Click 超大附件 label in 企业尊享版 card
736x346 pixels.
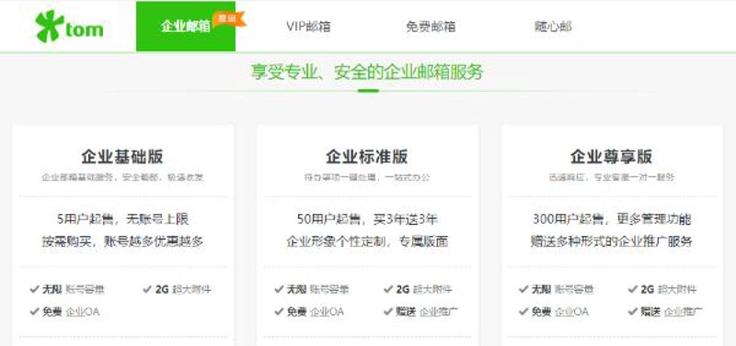coord(677,290)
